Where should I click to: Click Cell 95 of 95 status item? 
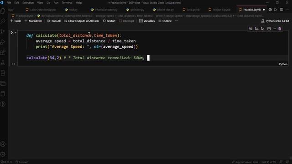pos(269,162)
